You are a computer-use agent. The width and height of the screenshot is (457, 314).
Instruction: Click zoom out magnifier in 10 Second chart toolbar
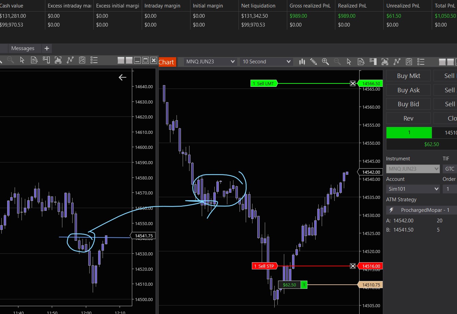point(337,62)
